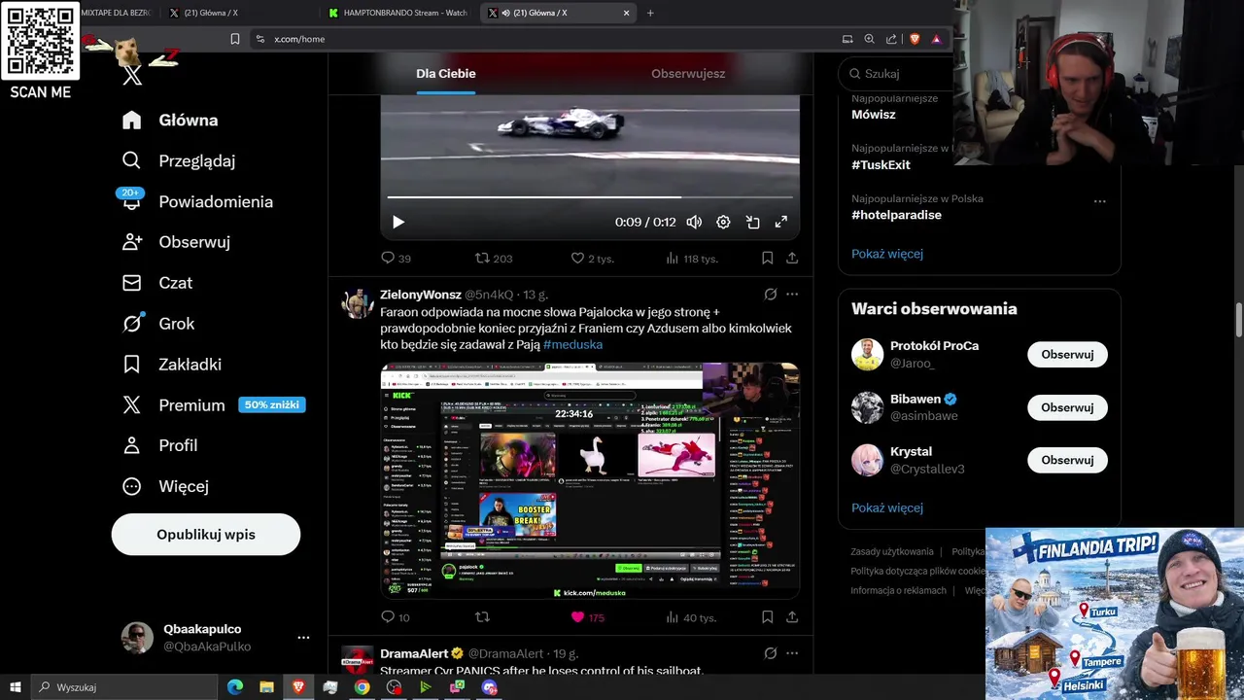Mute the video volume
1244x700 pixels.
point(694,222)
